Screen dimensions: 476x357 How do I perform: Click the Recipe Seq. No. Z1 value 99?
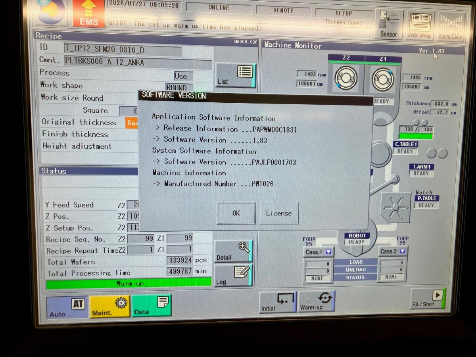[x=180, y=238]
